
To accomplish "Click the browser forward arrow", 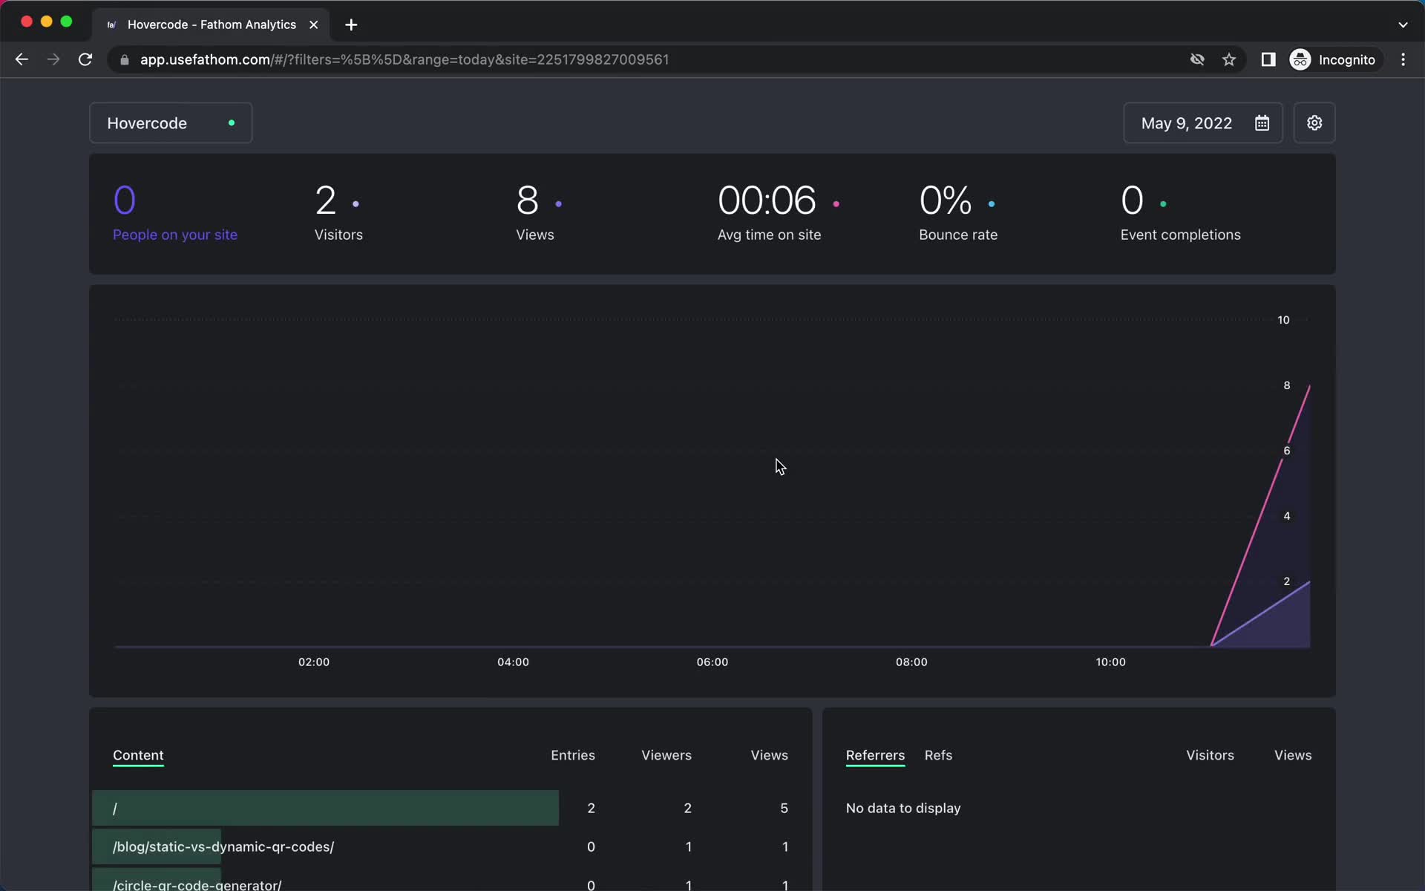I will pos(53,59).
